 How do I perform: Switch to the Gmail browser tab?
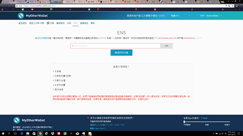pos(19,2)
